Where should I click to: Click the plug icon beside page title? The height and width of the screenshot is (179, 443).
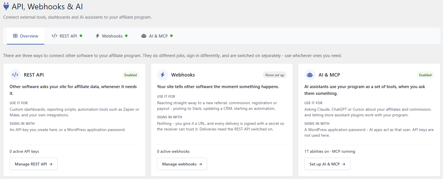click(x=6, y=6)
